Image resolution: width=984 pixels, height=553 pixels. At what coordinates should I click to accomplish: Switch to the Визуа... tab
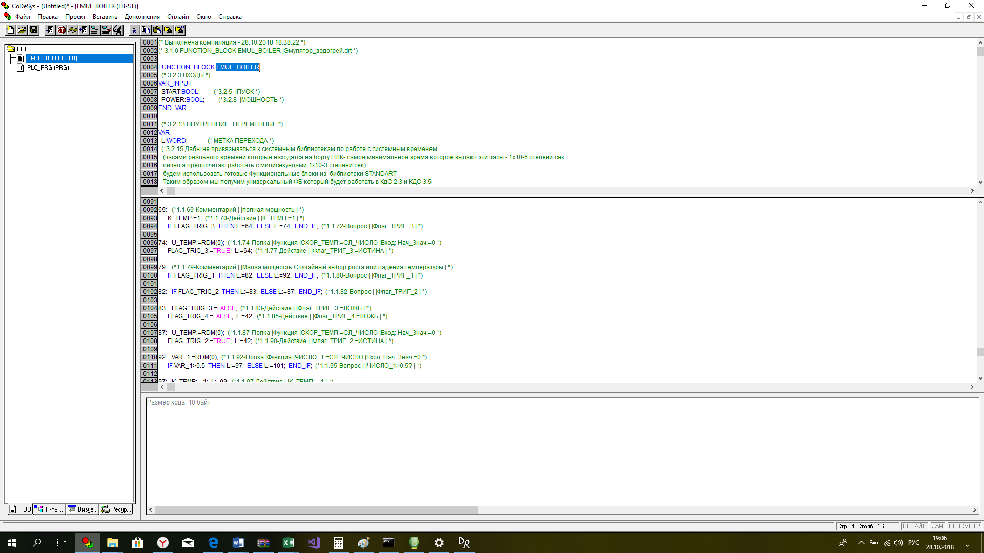tap(83, 509)
